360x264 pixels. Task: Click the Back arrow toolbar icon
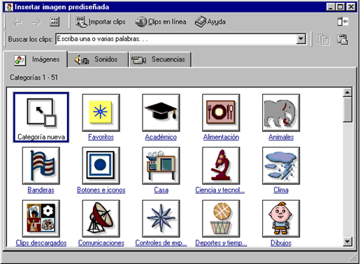17,22
